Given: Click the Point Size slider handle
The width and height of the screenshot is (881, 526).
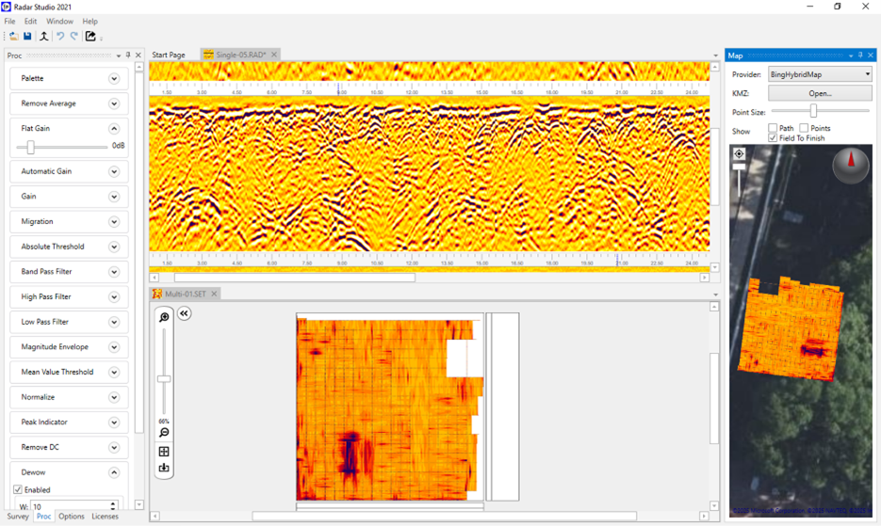Looking at the screenshot, I should [813, 112].
